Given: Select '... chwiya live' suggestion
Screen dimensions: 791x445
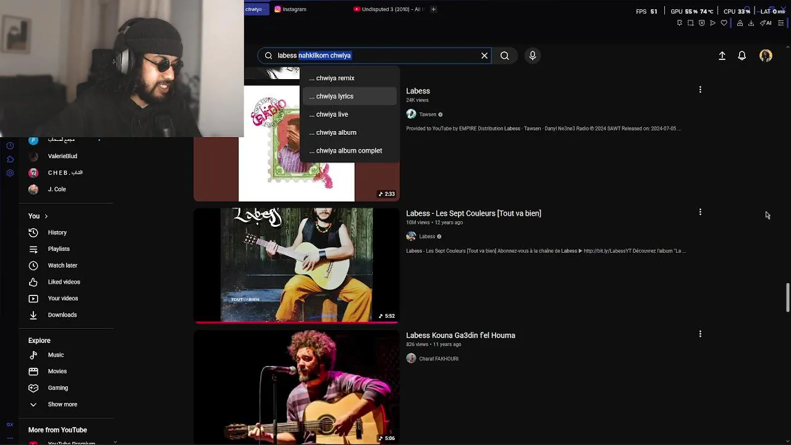Looking at the screenshot, I should point(350,114).
